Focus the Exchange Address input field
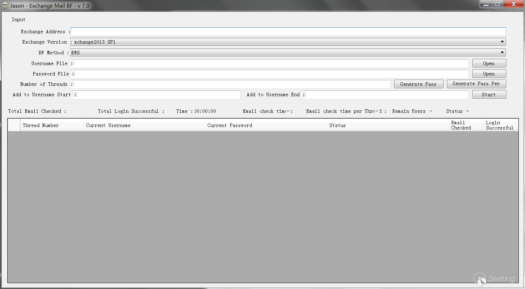 click(x=288, y=31)
